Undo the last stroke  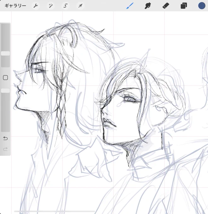(x=5, y=138)
